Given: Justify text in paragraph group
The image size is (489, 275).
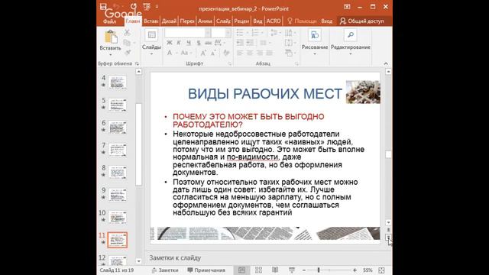Looking at the screenshot, I should (270, 53).
